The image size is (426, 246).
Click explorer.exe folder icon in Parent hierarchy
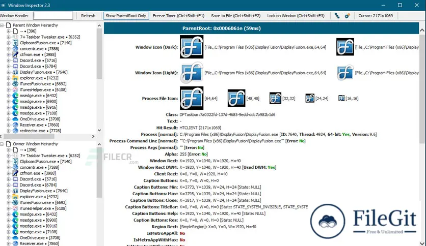[15, 78]
